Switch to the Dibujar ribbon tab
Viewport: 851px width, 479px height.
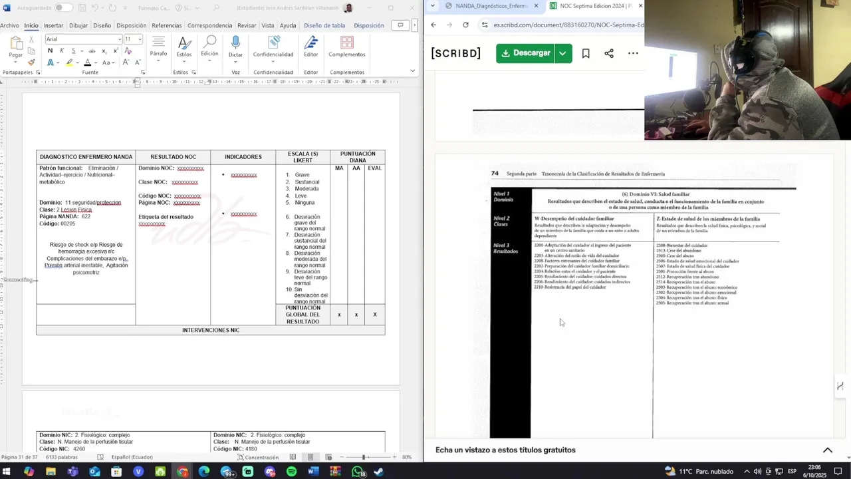78,25
